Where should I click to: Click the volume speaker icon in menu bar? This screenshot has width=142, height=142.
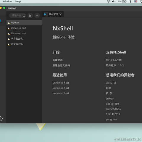113,1
